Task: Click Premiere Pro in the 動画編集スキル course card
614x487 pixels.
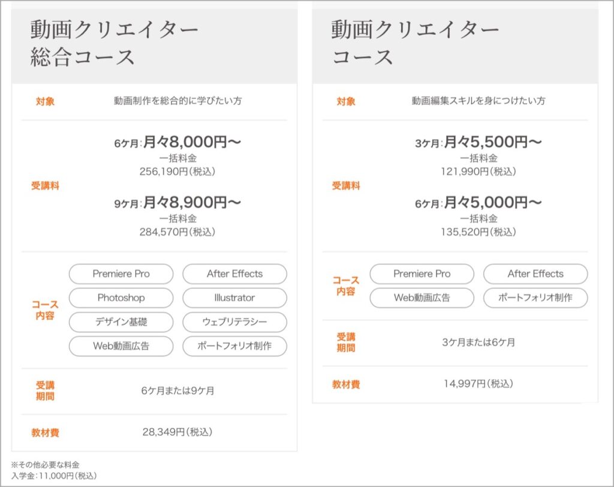Action: click(x=422, y=274)
